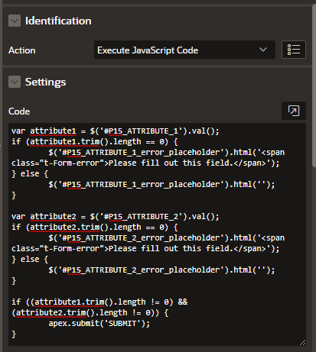The height and width of the screenshot is (352, 316).
Task: Click the quick pick list icon beside Action
Action: point(294,50)
